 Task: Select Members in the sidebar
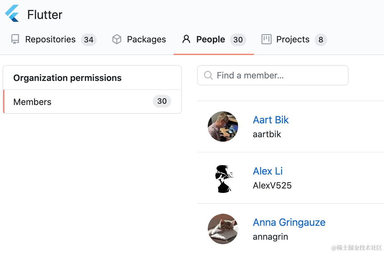click(33, 102)
